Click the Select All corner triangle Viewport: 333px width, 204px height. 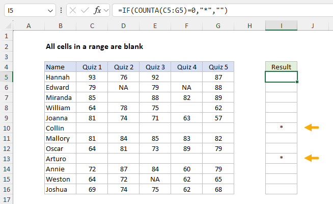8,25
